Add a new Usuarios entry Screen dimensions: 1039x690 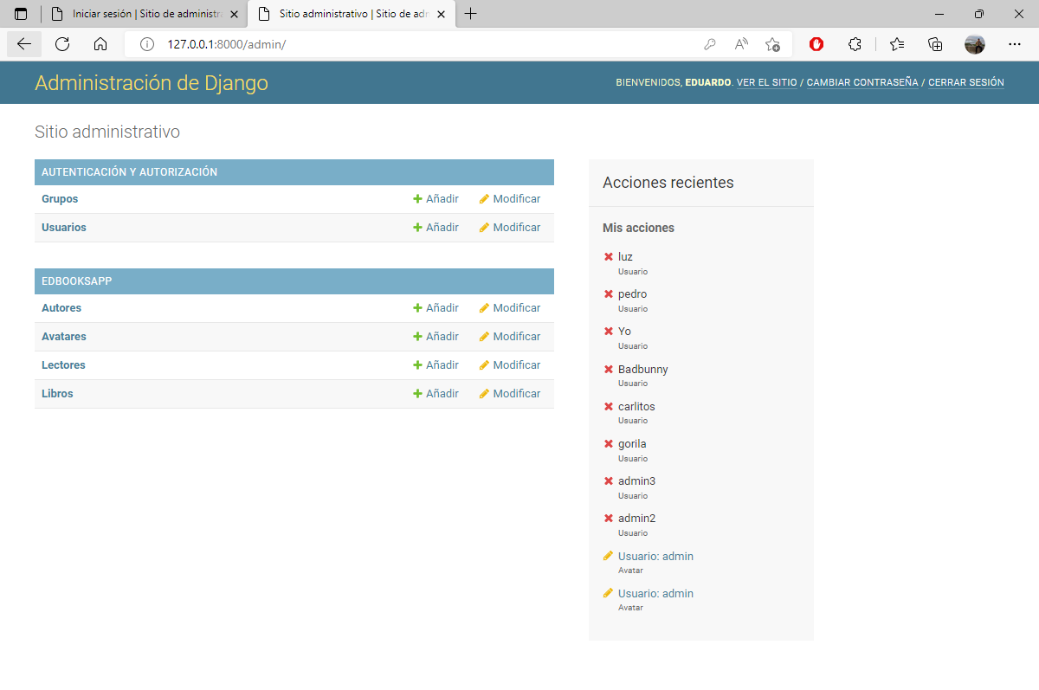coord(436,228)
